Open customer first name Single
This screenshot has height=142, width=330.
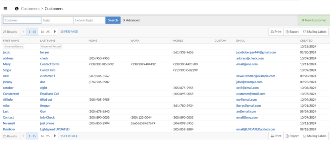coord(7,70)
